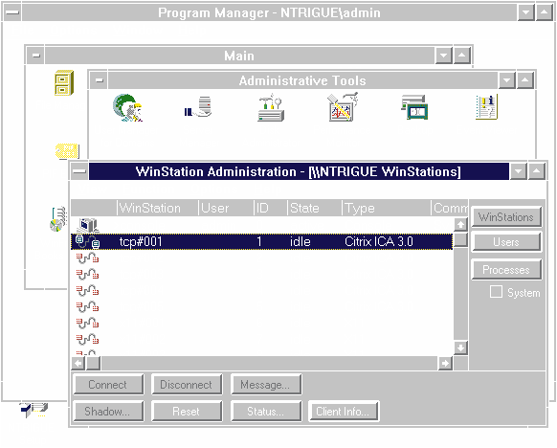
Task: Click the horizontal scrollbar thumb
Action: tap(94, 363)
